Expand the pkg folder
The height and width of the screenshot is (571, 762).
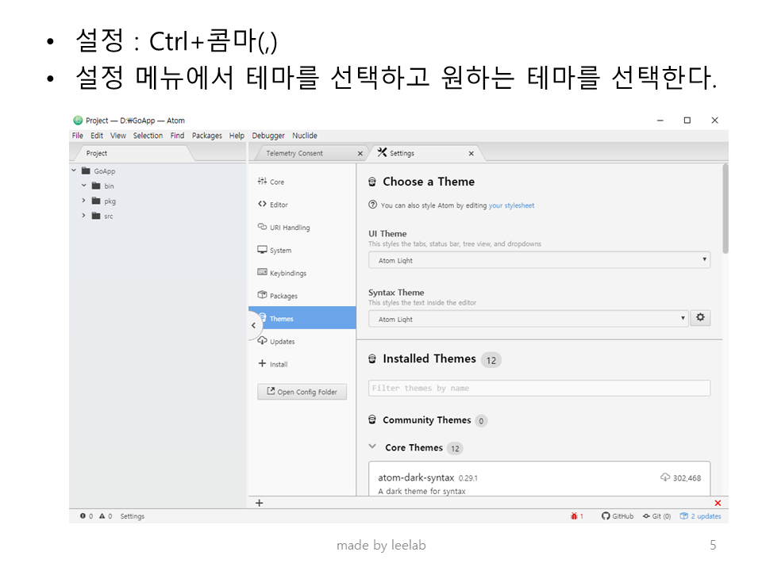coord(83,201)
